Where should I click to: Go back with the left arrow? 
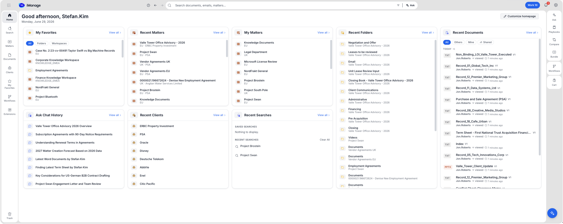click(155, 5)
